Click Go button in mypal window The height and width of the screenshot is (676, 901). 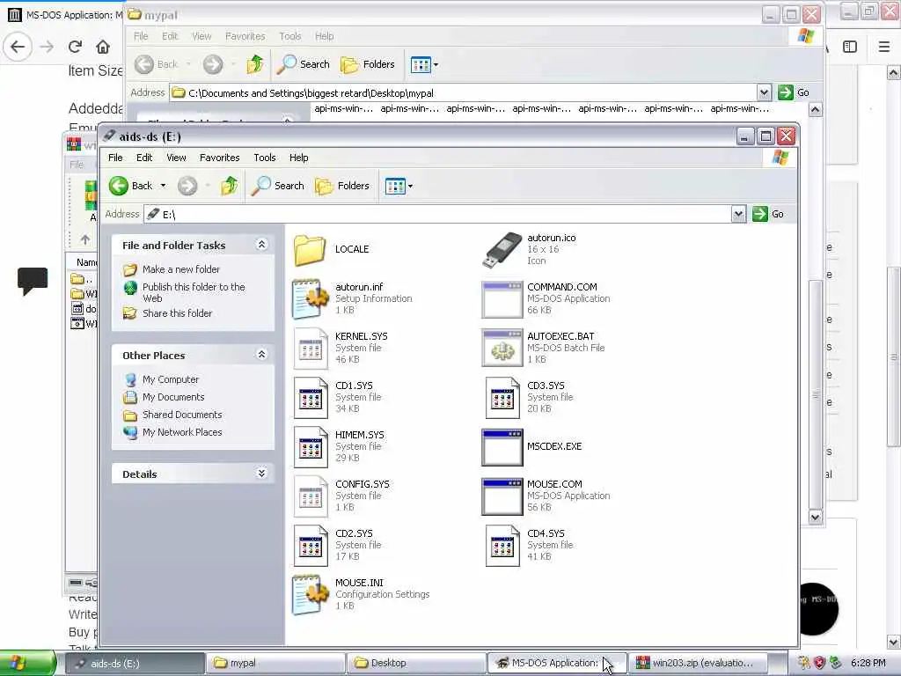794,92
